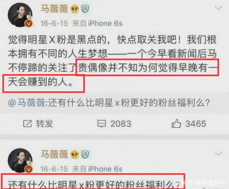Click the 3465 likes count

tap(196, 124)
